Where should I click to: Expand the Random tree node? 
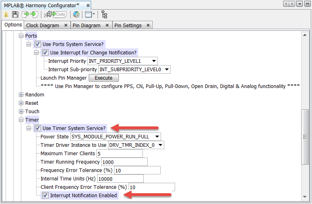click(21, 94)
